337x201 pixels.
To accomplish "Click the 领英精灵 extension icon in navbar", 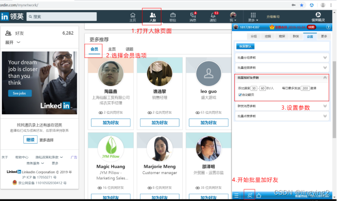I will (x=318, y=15).
